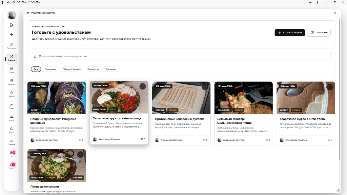Open Творожное суфле recipe image

(306, 98)
